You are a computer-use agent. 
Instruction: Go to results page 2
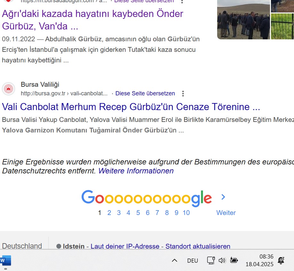[109, 213]
